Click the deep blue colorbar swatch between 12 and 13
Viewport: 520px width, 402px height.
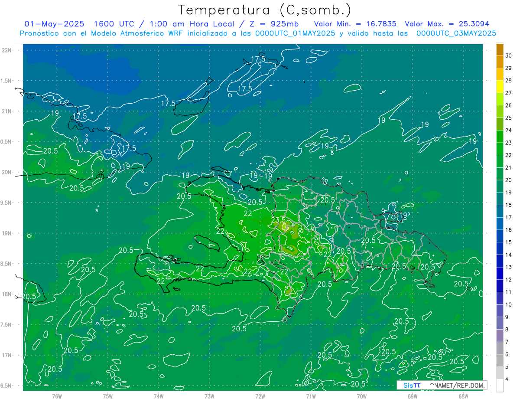click(x=500, y=273)
